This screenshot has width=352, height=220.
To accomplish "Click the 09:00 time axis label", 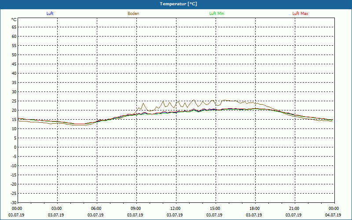I will pyautogui.click(x=136, y=209).
